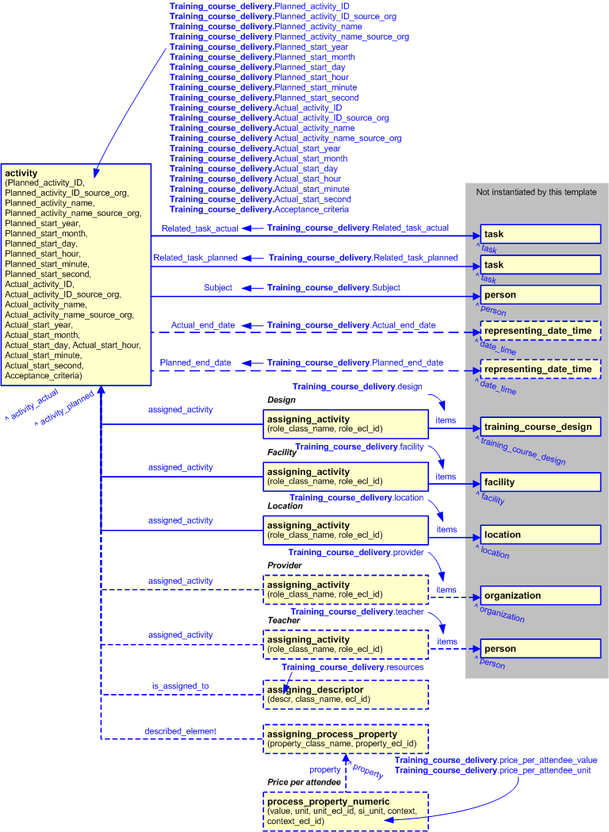Click Training_course_delivery.design label

point(358,387)
